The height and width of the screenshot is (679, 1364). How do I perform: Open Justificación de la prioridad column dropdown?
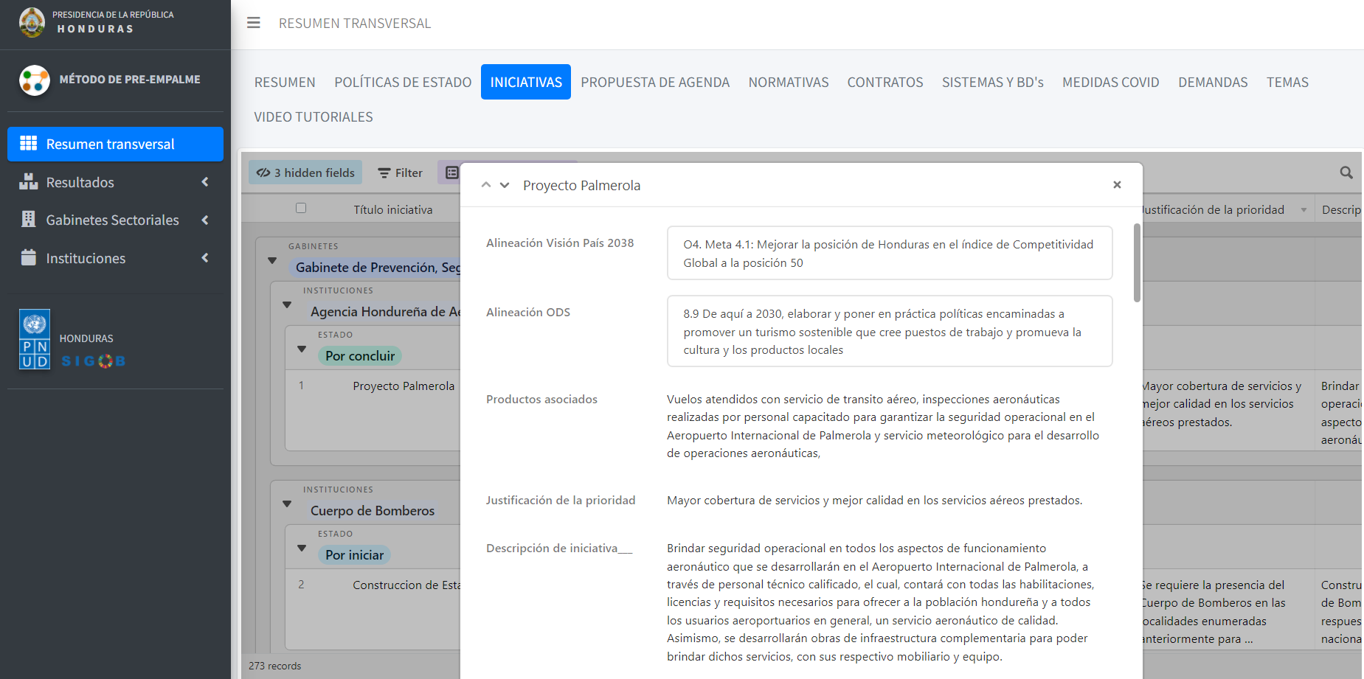(1304, 210)
